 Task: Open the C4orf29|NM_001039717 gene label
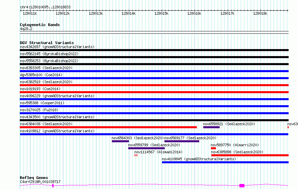(40, 182)
